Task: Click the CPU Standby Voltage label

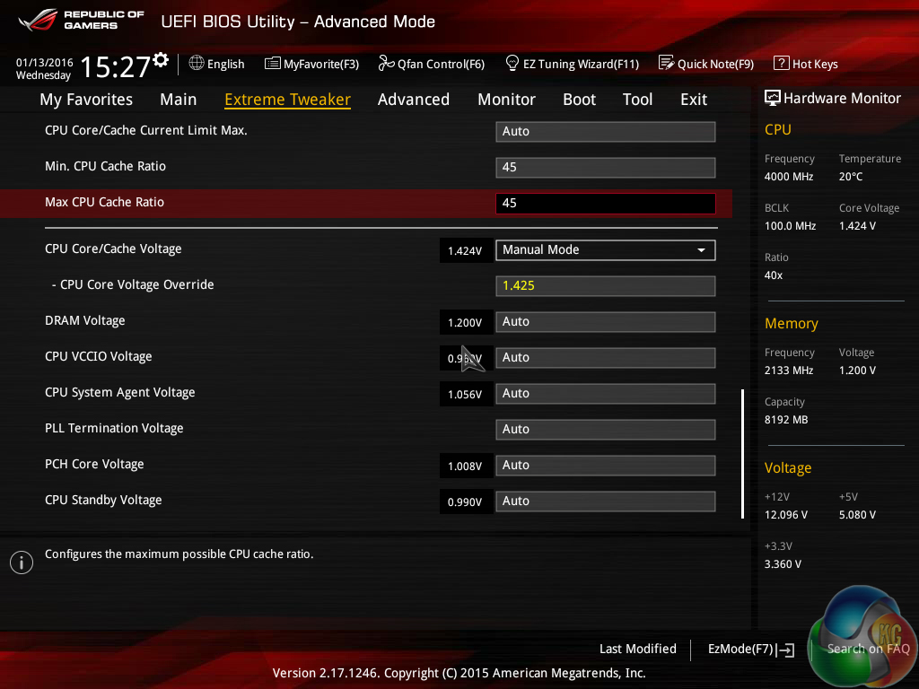Action: 103,500
